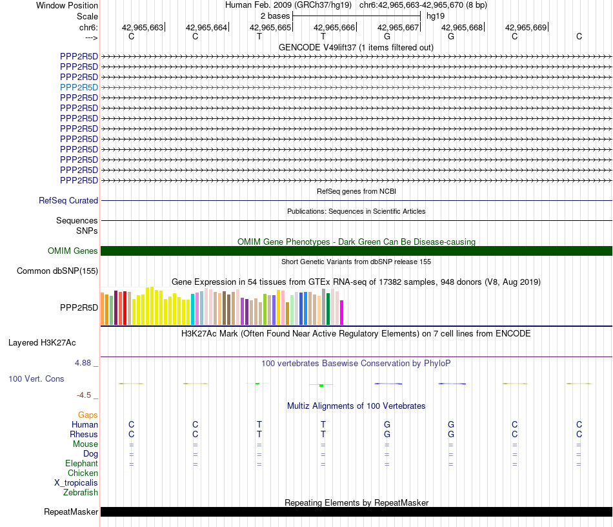The width and height of the screenshot is (613, 527).
Task: Open 'Multiz Alignments of 100 Vertebrates' title
Action: (x=356, y=406)
